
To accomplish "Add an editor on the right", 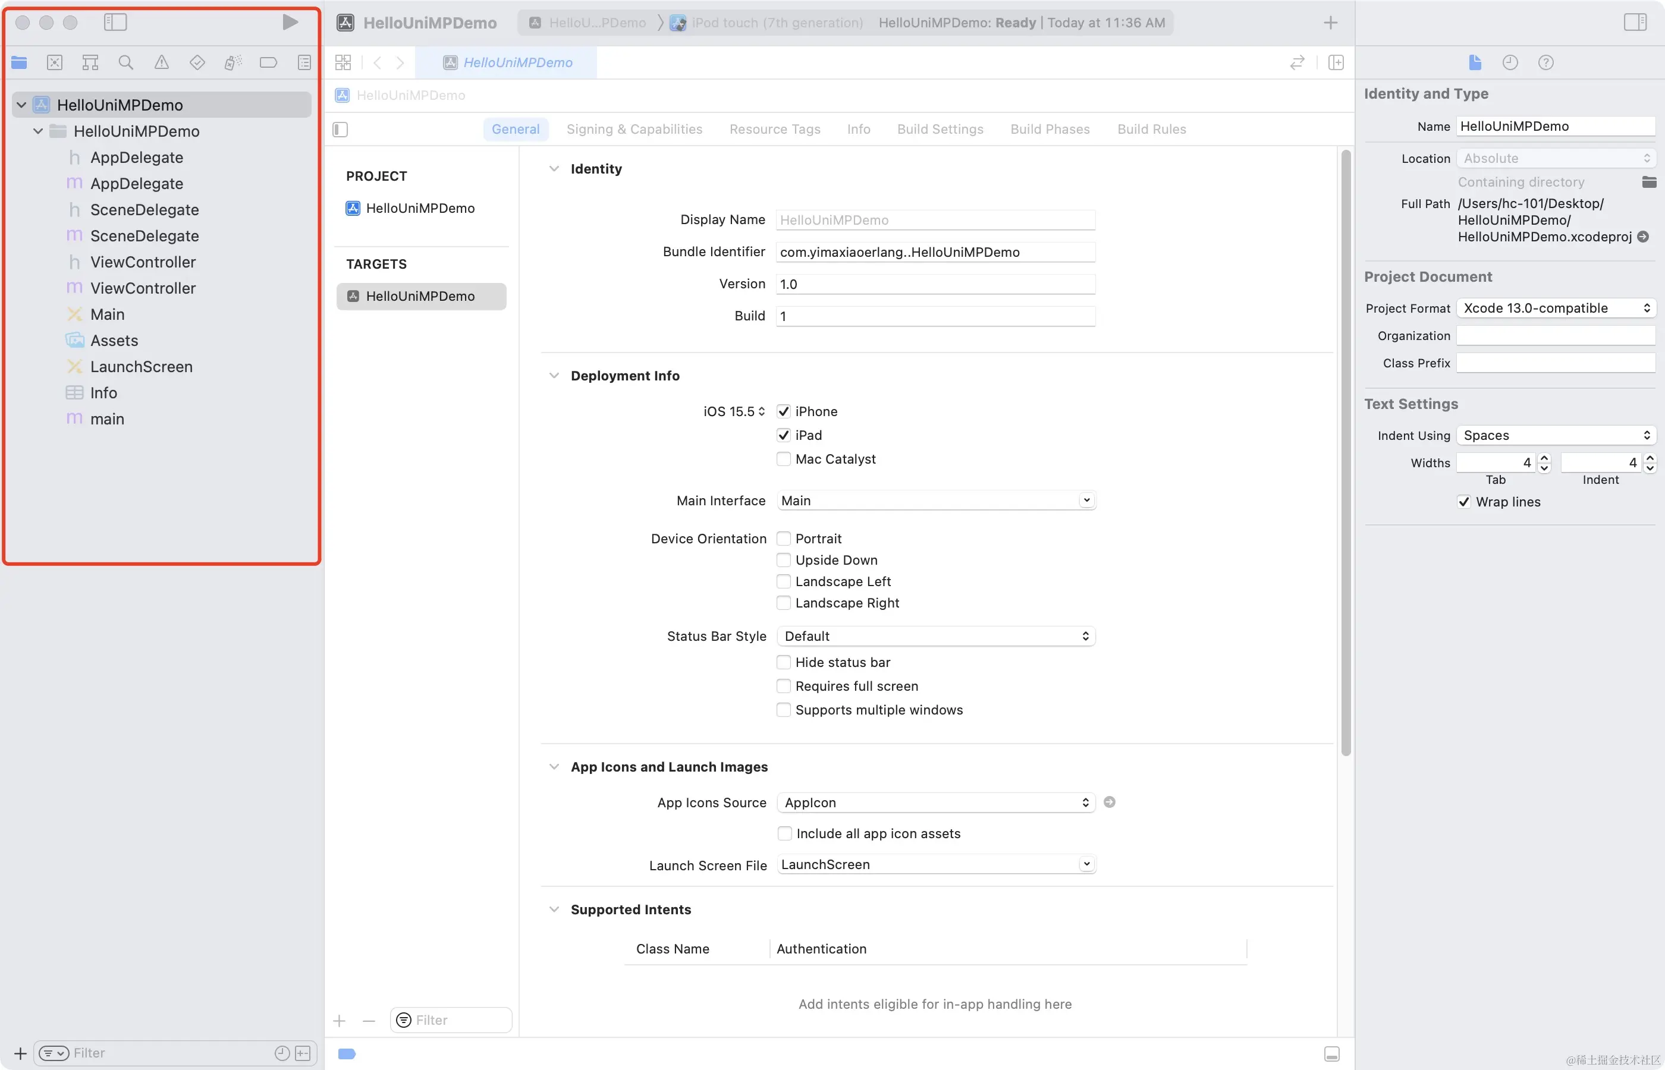I will coord(1336,62).
